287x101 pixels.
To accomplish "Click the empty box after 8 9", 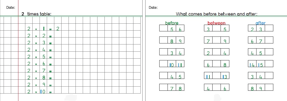I will click(x=269, y=87).
